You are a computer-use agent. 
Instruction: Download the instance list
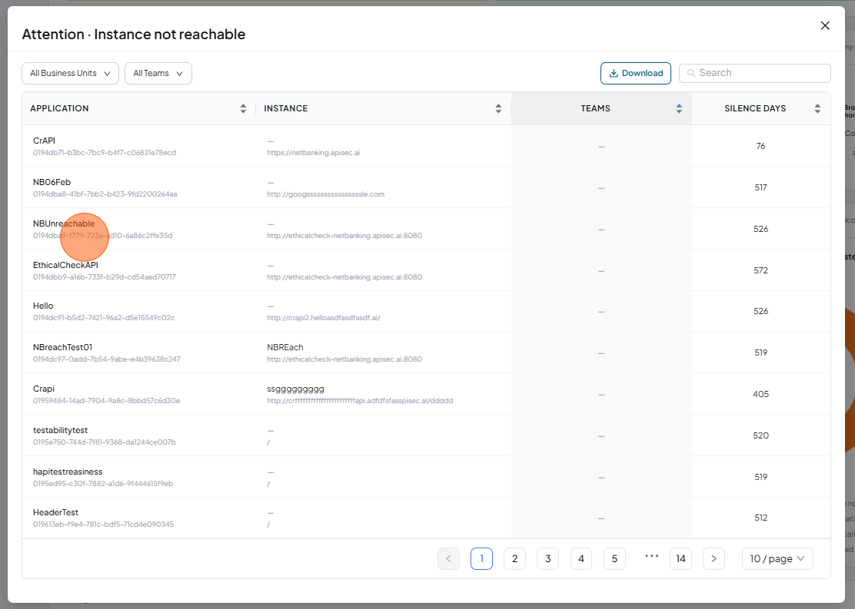[x=636, y=74]
